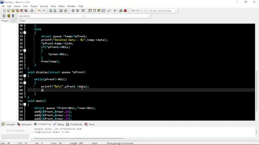Collapse the code fold at line 37

click(25, 51)
